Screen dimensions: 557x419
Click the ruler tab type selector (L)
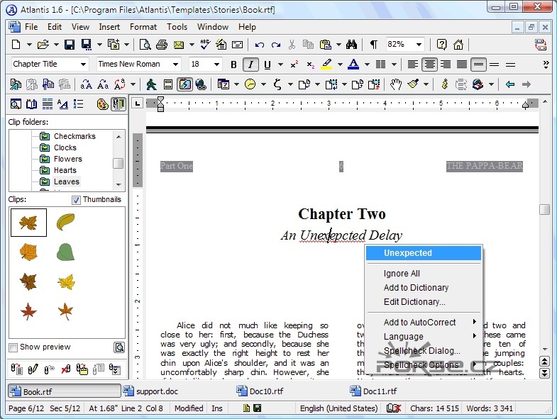[x=138, y=104]
